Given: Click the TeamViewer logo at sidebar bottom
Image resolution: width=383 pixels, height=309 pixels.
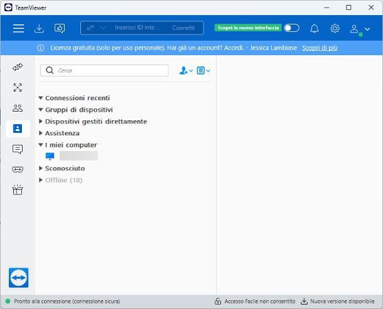Looking at the screenshot, I should [x=19, y=278].
